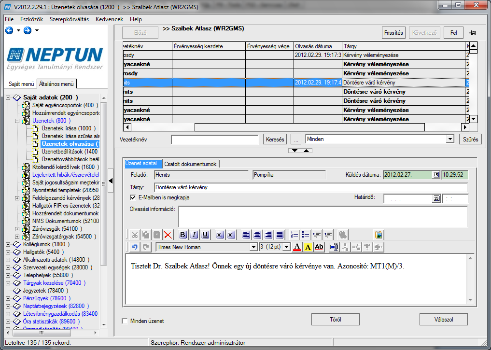Open the Határidő calendar picker
This screenshot has width=491, height=350.
click(436, 198)
